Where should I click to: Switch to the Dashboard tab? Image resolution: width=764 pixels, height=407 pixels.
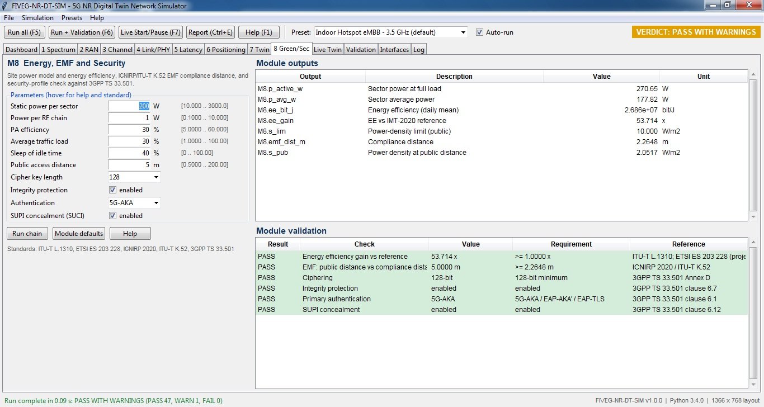(21, 50)
